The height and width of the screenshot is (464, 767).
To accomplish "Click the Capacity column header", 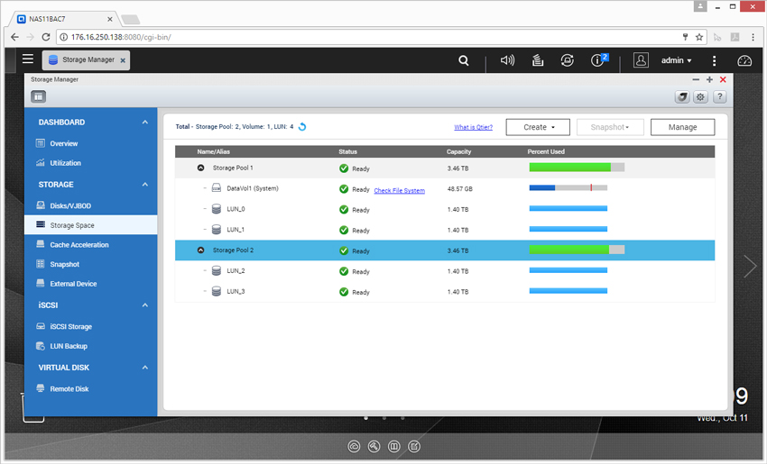I will pos(458,151).
